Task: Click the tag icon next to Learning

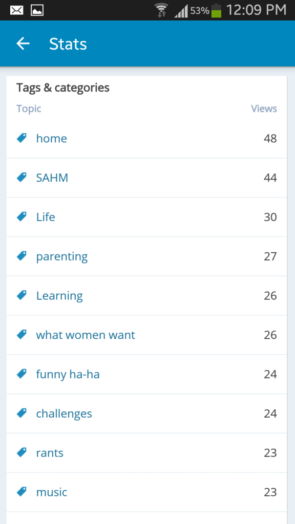Action: (x=21, y=295)
